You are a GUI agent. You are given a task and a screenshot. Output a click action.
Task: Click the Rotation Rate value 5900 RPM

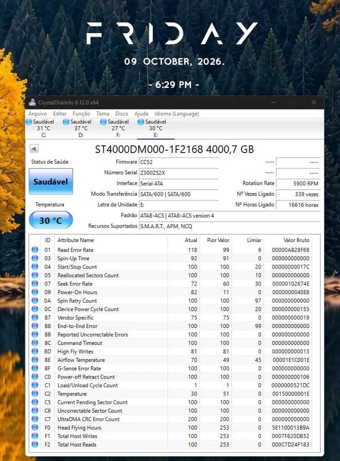(x=298, y=183)
